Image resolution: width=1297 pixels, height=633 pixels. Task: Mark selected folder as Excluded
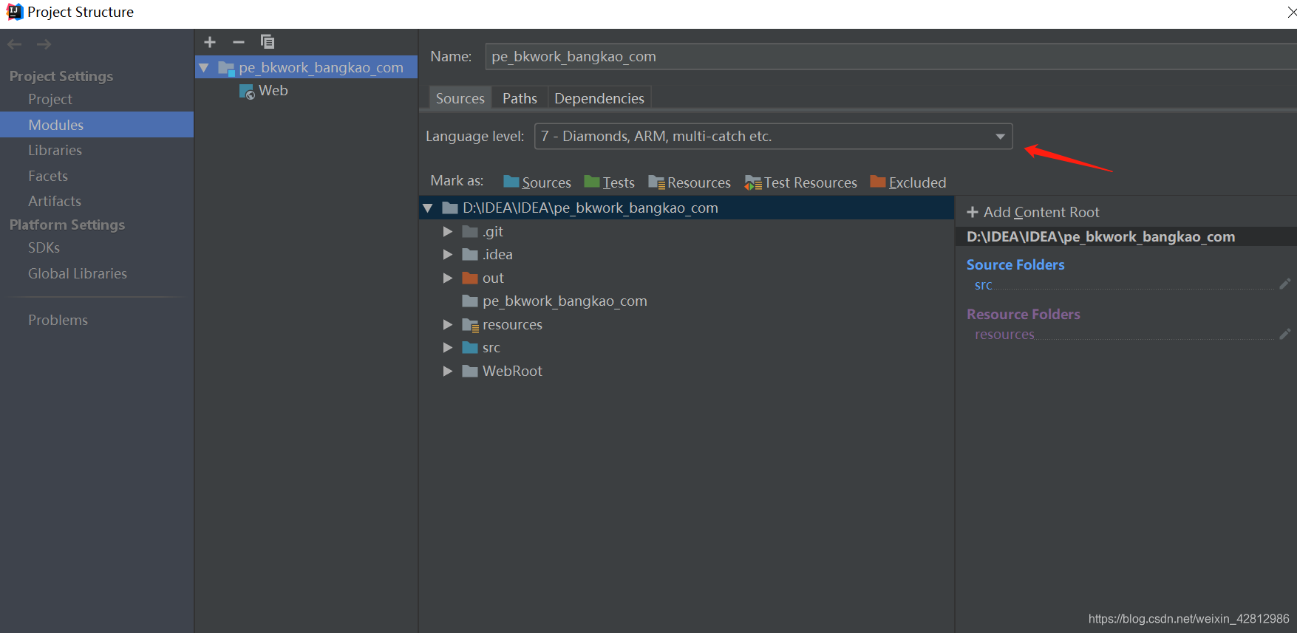[908, 182]
